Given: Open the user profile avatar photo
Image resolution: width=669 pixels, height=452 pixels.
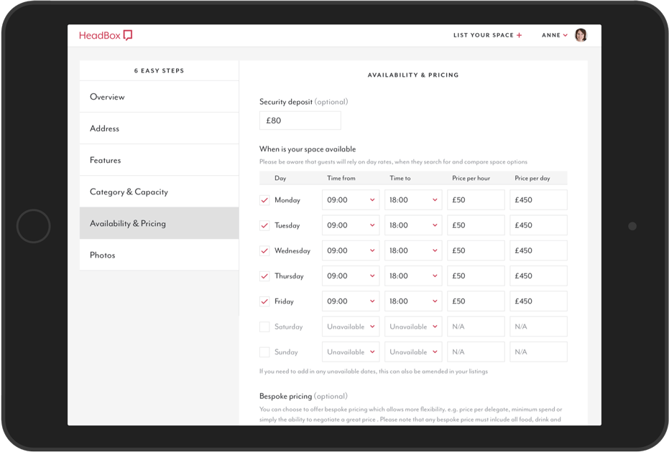Looking at the screenshot, I should (581, 35).
